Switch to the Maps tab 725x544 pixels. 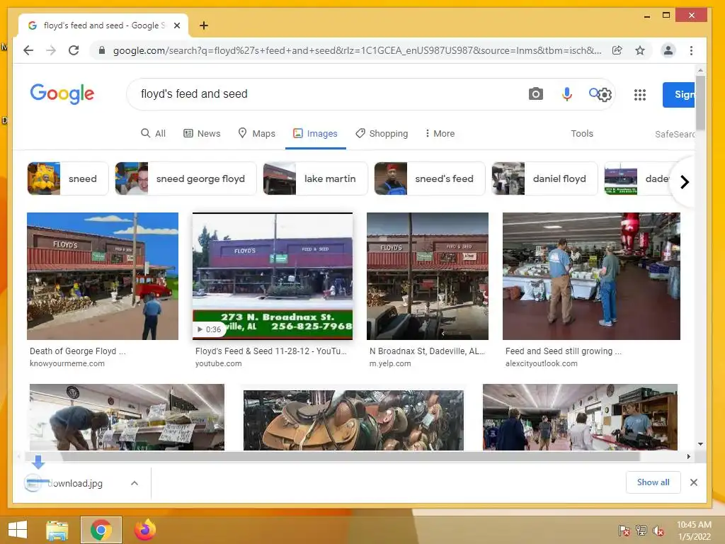[x=256, y=134]
